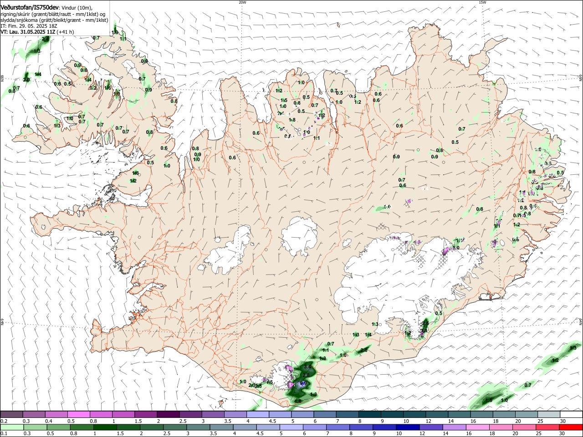Click the red 30 mm rain legend swatch

point(570,427)
